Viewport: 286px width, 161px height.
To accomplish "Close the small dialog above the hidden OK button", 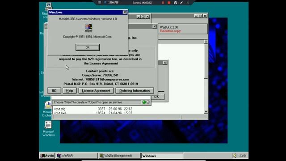I will pos(165,63).
